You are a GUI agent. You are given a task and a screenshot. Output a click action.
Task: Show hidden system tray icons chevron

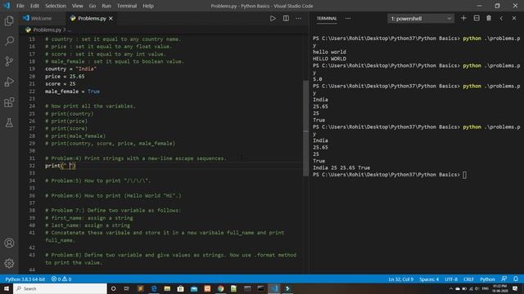pos(451,288)
